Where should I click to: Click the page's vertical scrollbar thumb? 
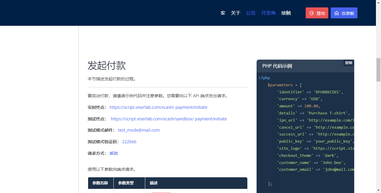(378, 70)
